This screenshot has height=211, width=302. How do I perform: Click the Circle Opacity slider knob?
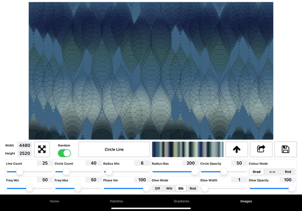coord(224,172)
